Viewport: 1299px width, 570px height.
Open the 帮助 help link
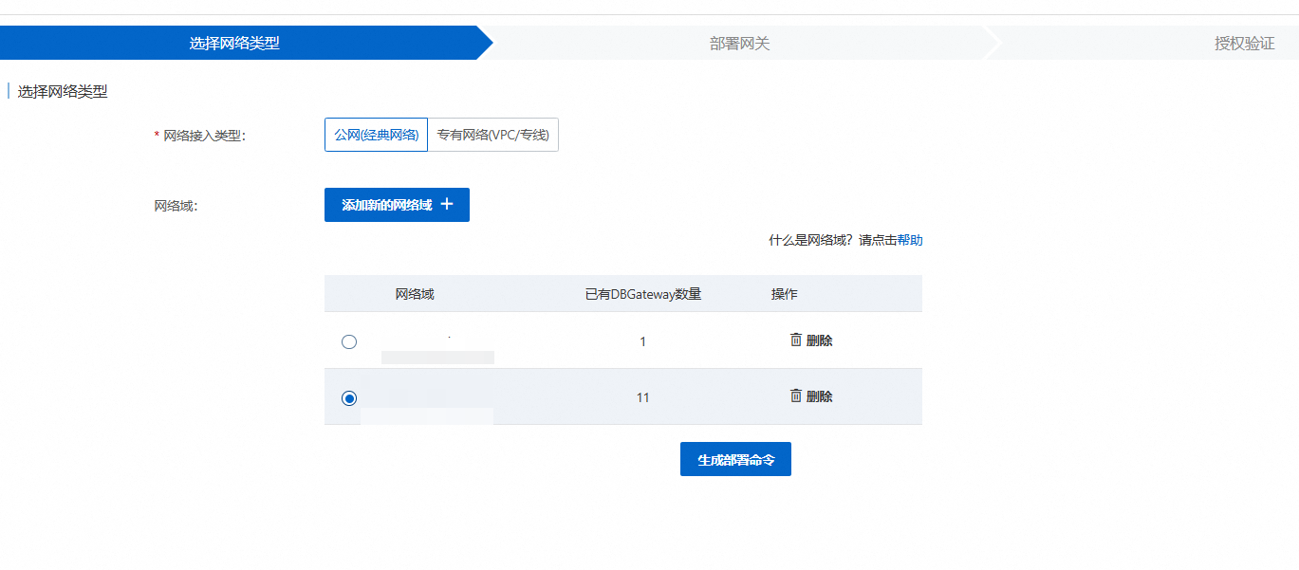point(910,240)
